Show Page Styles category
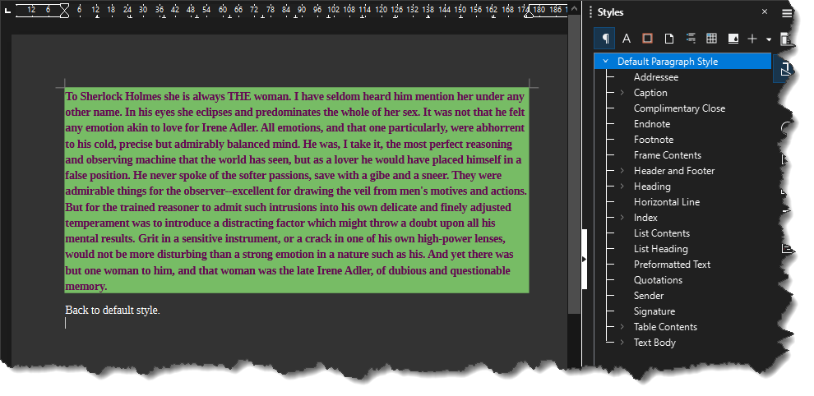The height and width of the screenshot is (396, 814). pyautogui.click(x=669, y=39)
